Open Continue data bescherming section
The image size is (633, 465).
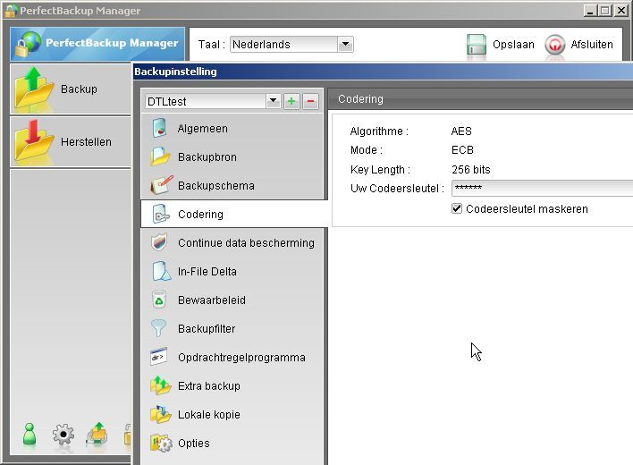pos(232,243)
